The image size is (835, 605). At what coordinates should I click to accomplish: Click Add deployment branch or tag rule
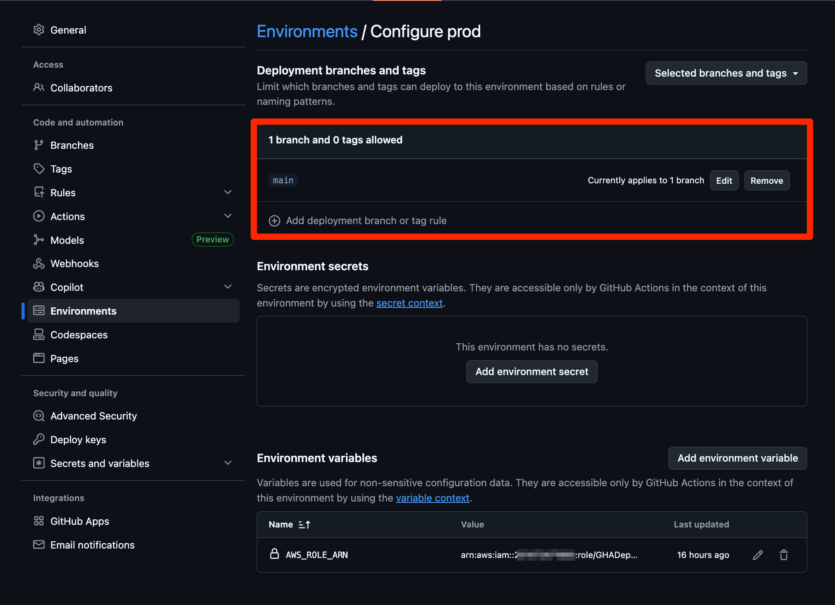357,221
